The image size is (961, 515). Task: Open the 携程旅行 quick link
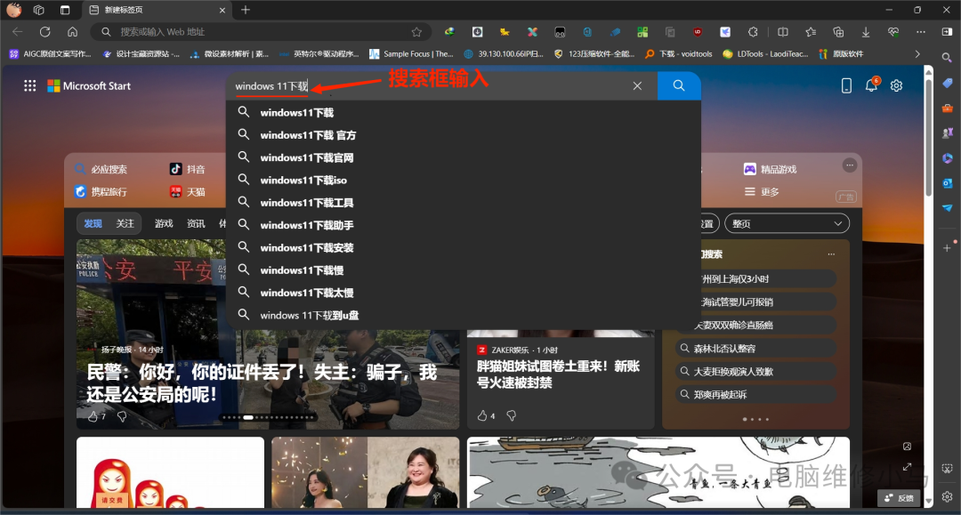click(101, 191)
